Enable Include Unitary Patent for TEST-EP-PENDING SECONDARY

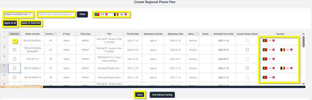247,50
